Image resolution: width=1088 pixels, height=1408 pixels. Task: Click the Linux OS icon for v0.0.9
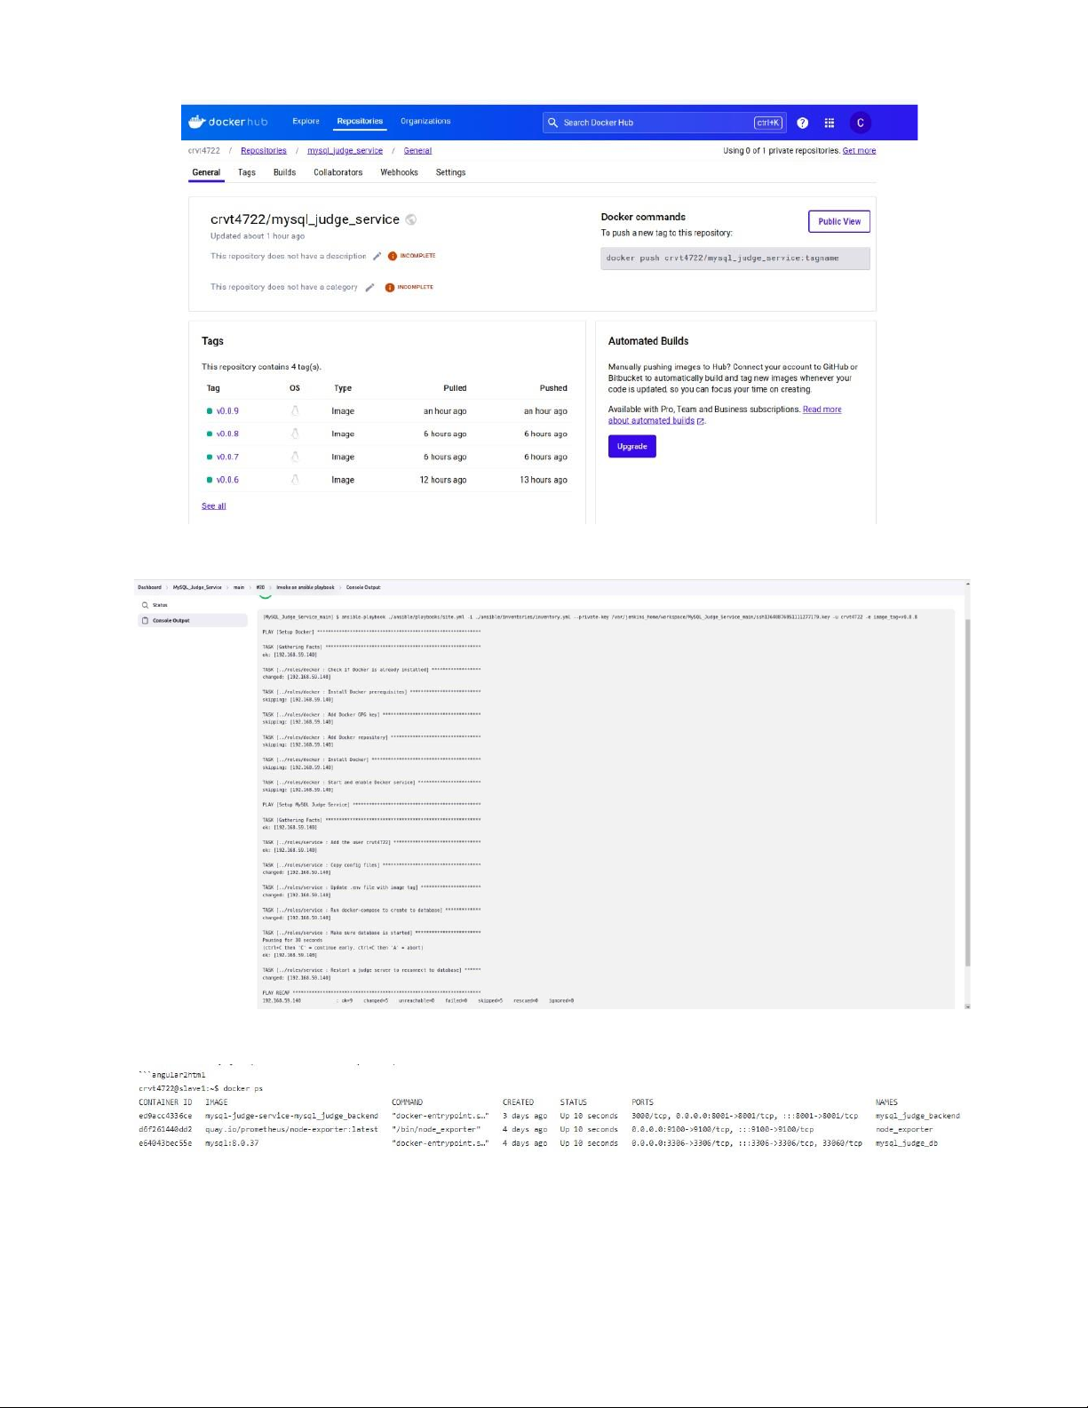point(295,411)
